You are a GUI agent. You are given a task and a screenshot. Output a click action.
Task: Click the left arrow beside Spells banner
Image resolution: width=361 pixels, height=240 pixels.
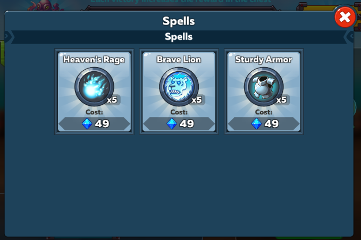7,36
